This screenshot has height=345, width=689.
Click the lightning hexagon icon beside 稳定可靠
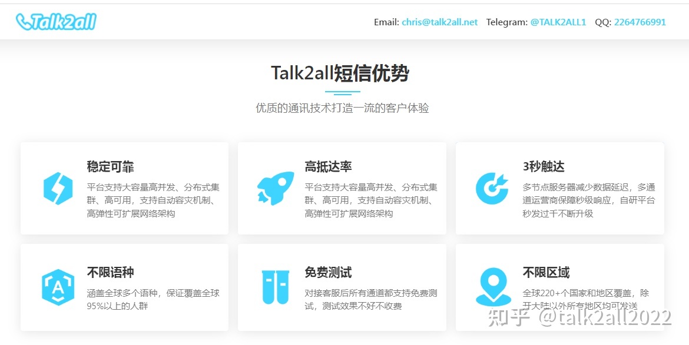click(x=58, y=189)
